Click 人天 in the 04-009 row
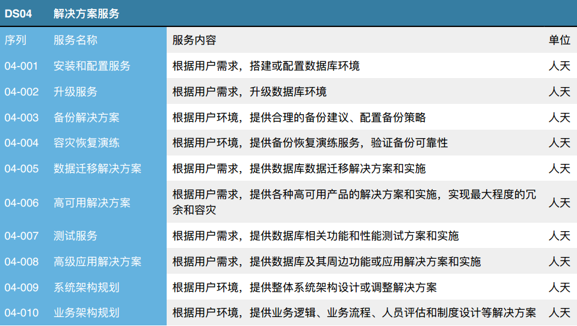The image size is (577, 326). (x=560, y=288)
